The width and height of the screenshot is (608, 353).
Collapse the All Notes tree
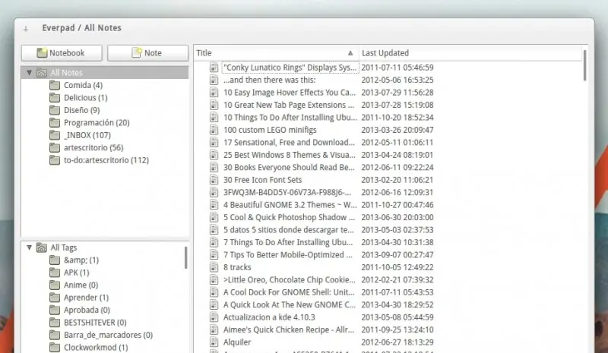[x=29, y=72]
